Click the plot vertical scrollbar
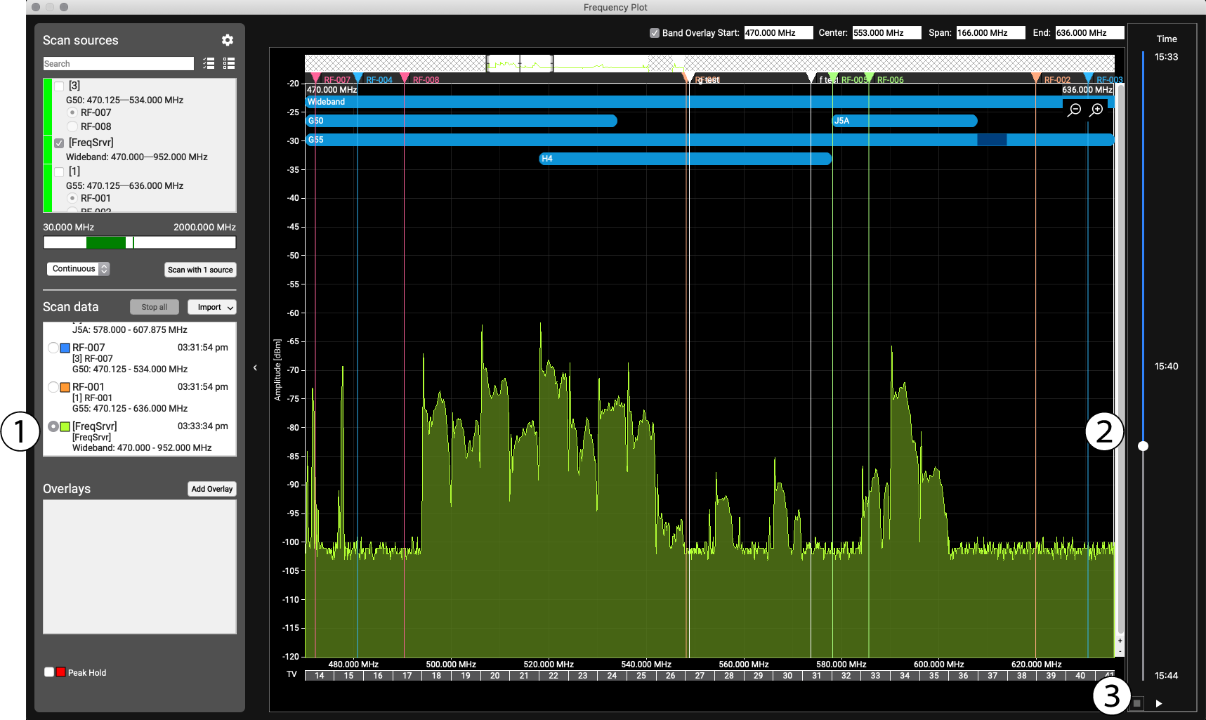The image size is (1206, 720). (1120, 358)
